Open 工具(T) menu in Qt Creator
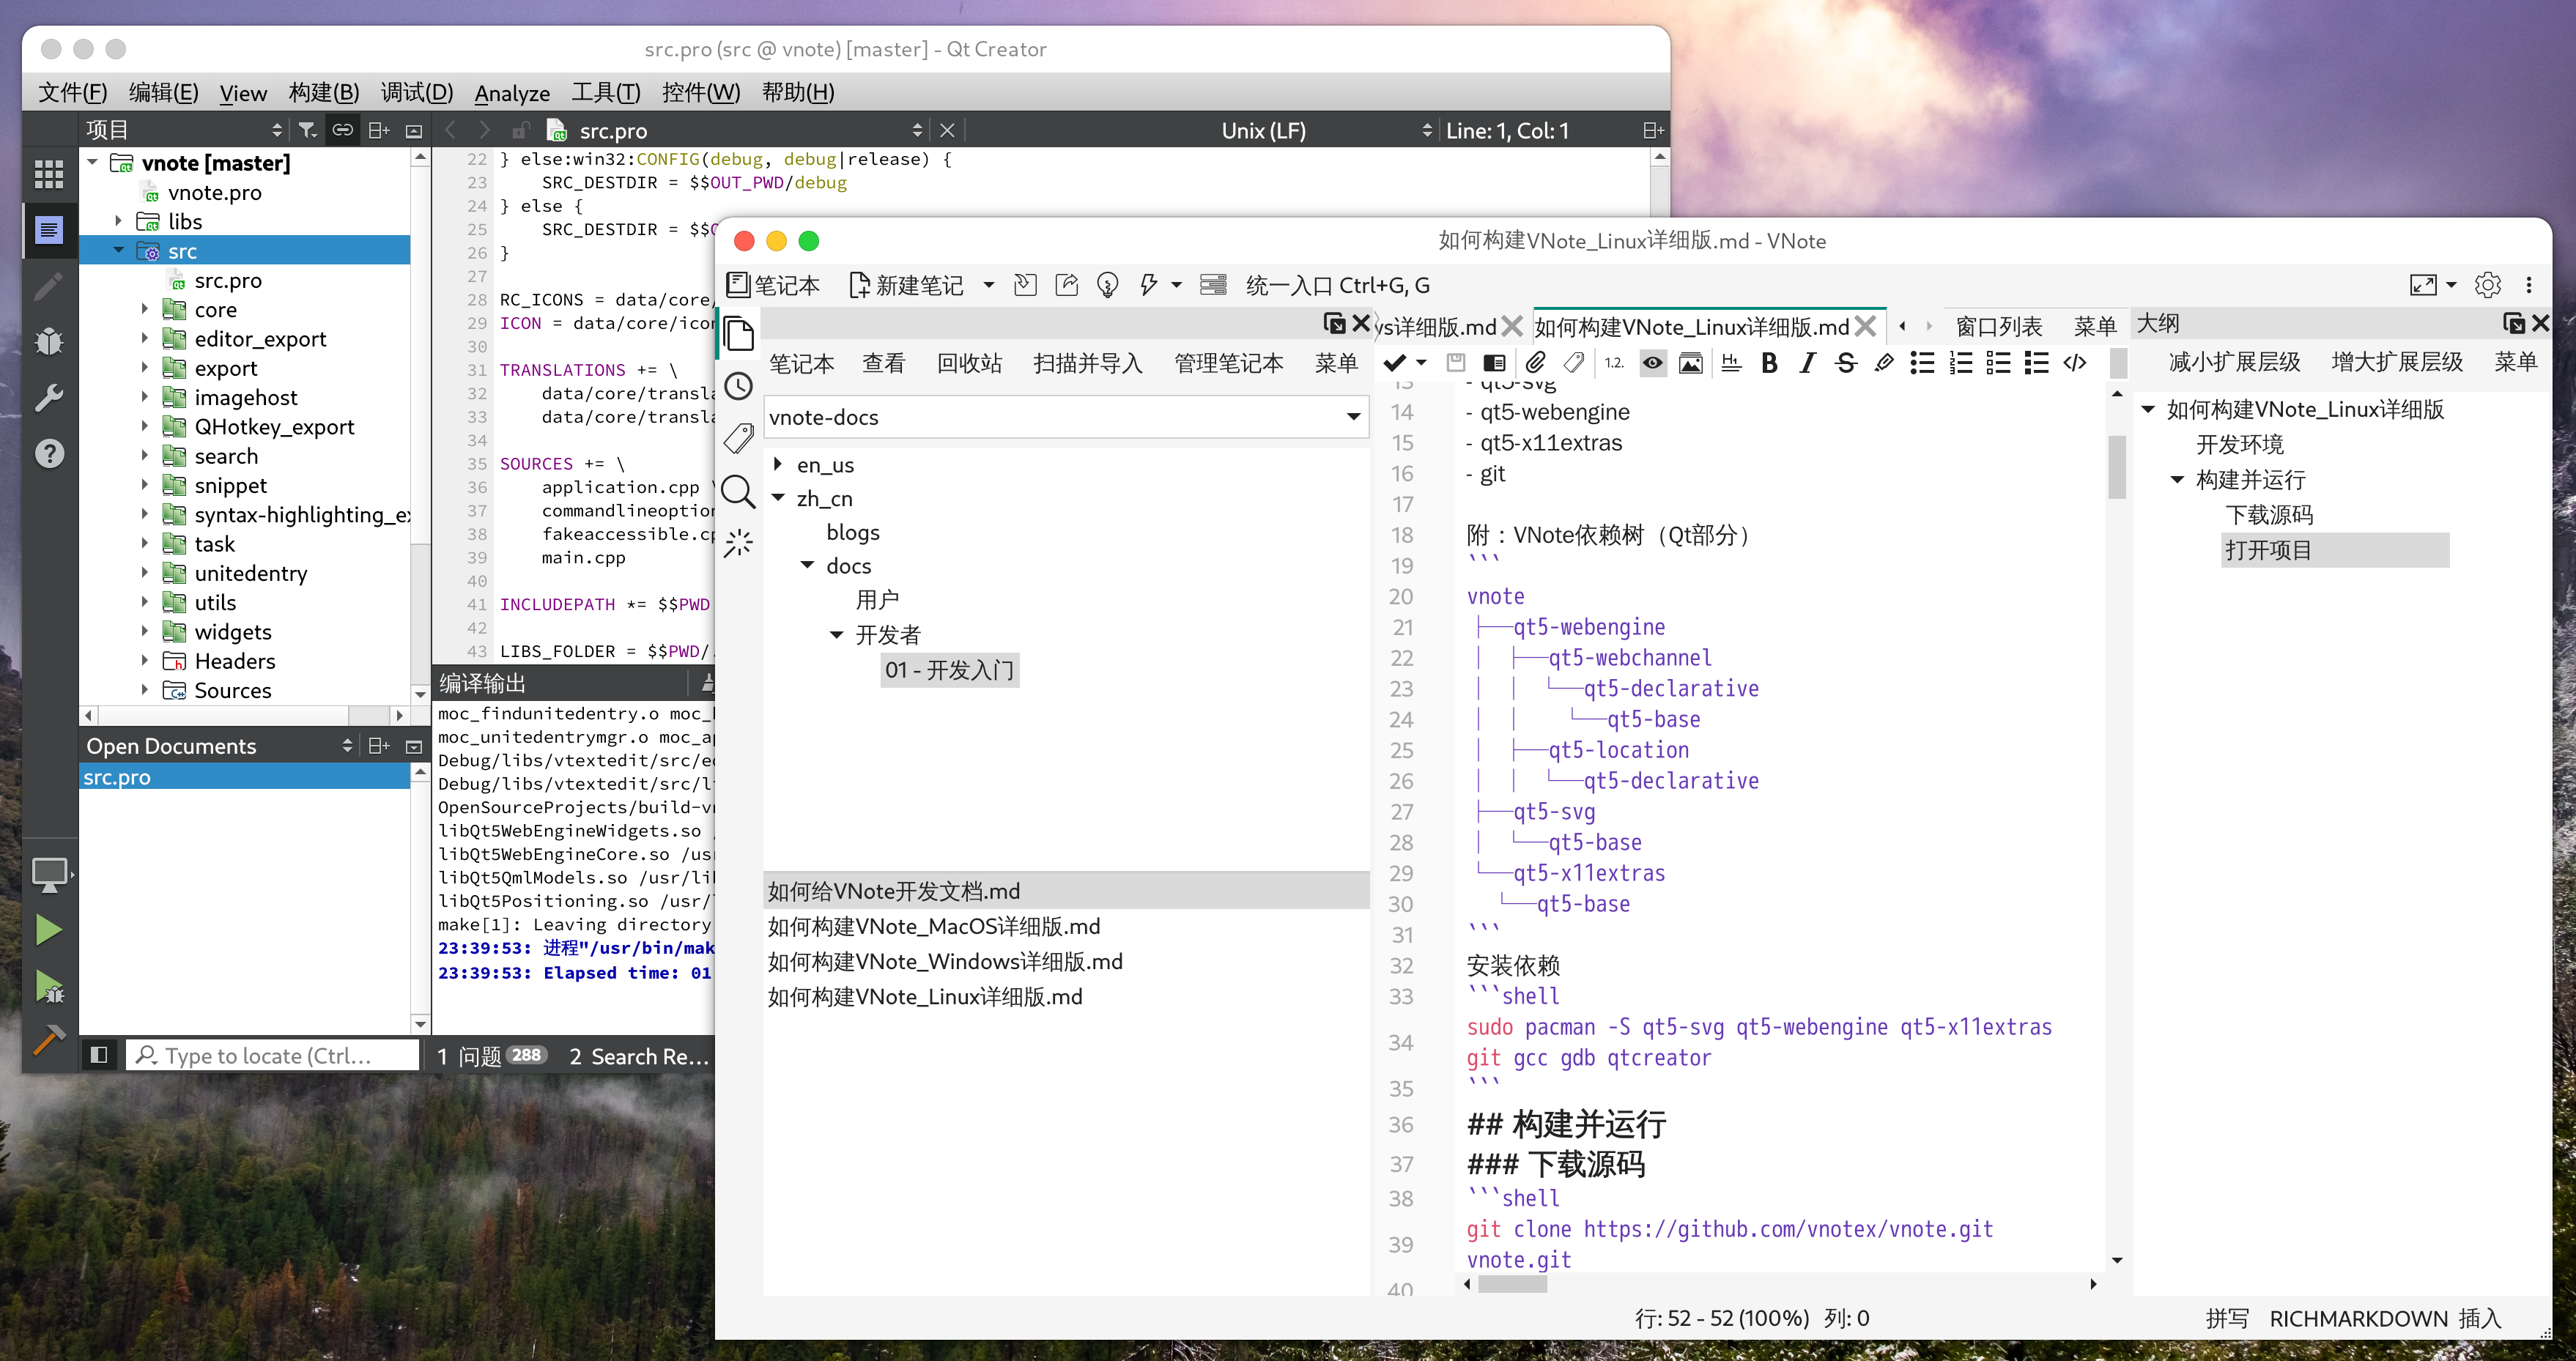The image size is (2576, 1361). tap(606, 92)
